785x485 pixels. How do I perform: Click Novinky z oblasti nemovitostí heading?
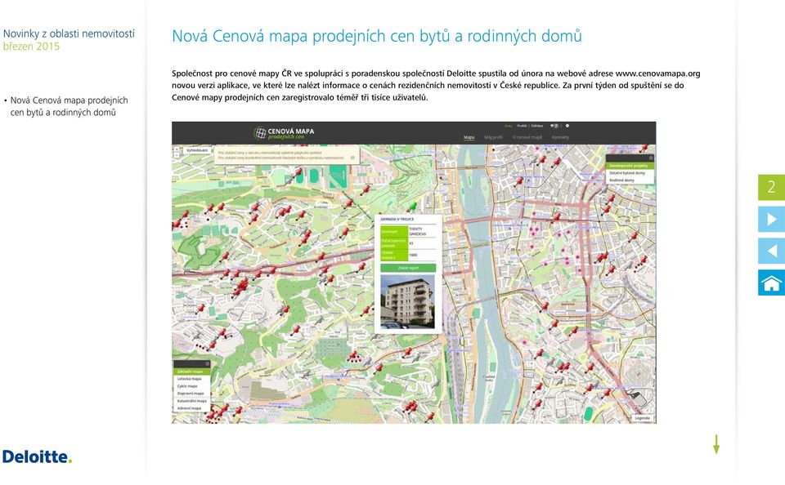pos(69,33)
